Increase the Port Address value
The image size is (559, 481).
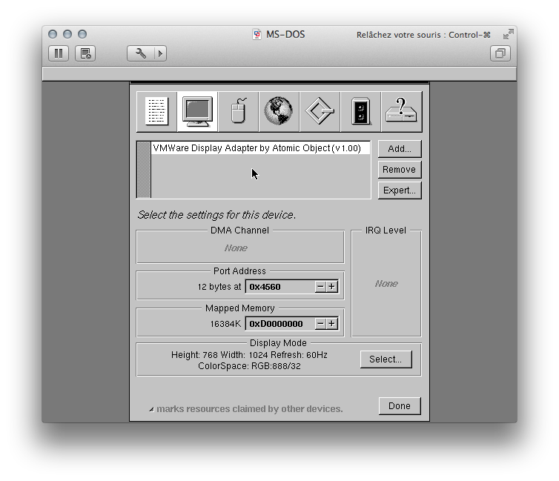click(332, 287)
